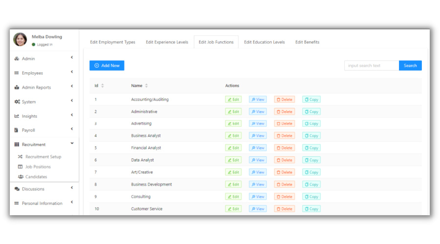
Task: Switch to Edit Employment Types tab
Action: pos(112,42)
